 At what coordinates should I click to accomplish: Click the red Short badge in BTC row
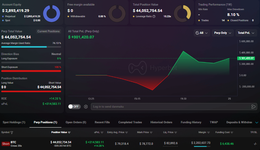(6, 144)
